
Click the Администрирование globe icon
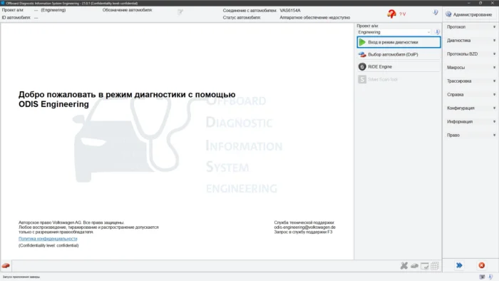448,14
